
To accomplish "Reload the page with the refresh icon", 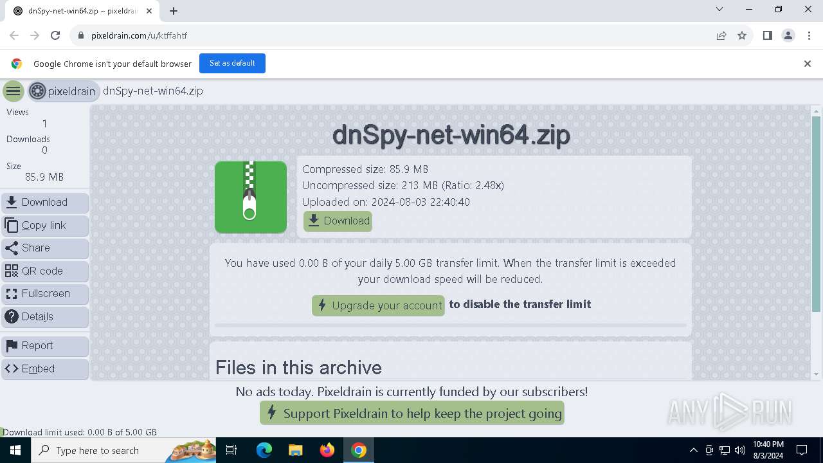I will click(x=55, y=36).
